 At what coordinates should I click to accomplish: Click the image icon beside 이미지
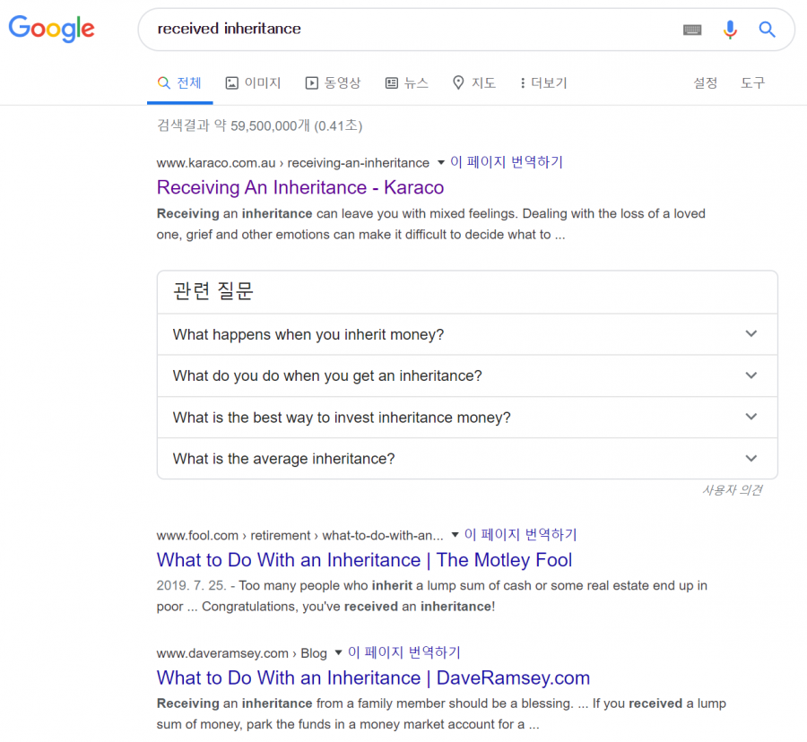[x=232, y=82]
